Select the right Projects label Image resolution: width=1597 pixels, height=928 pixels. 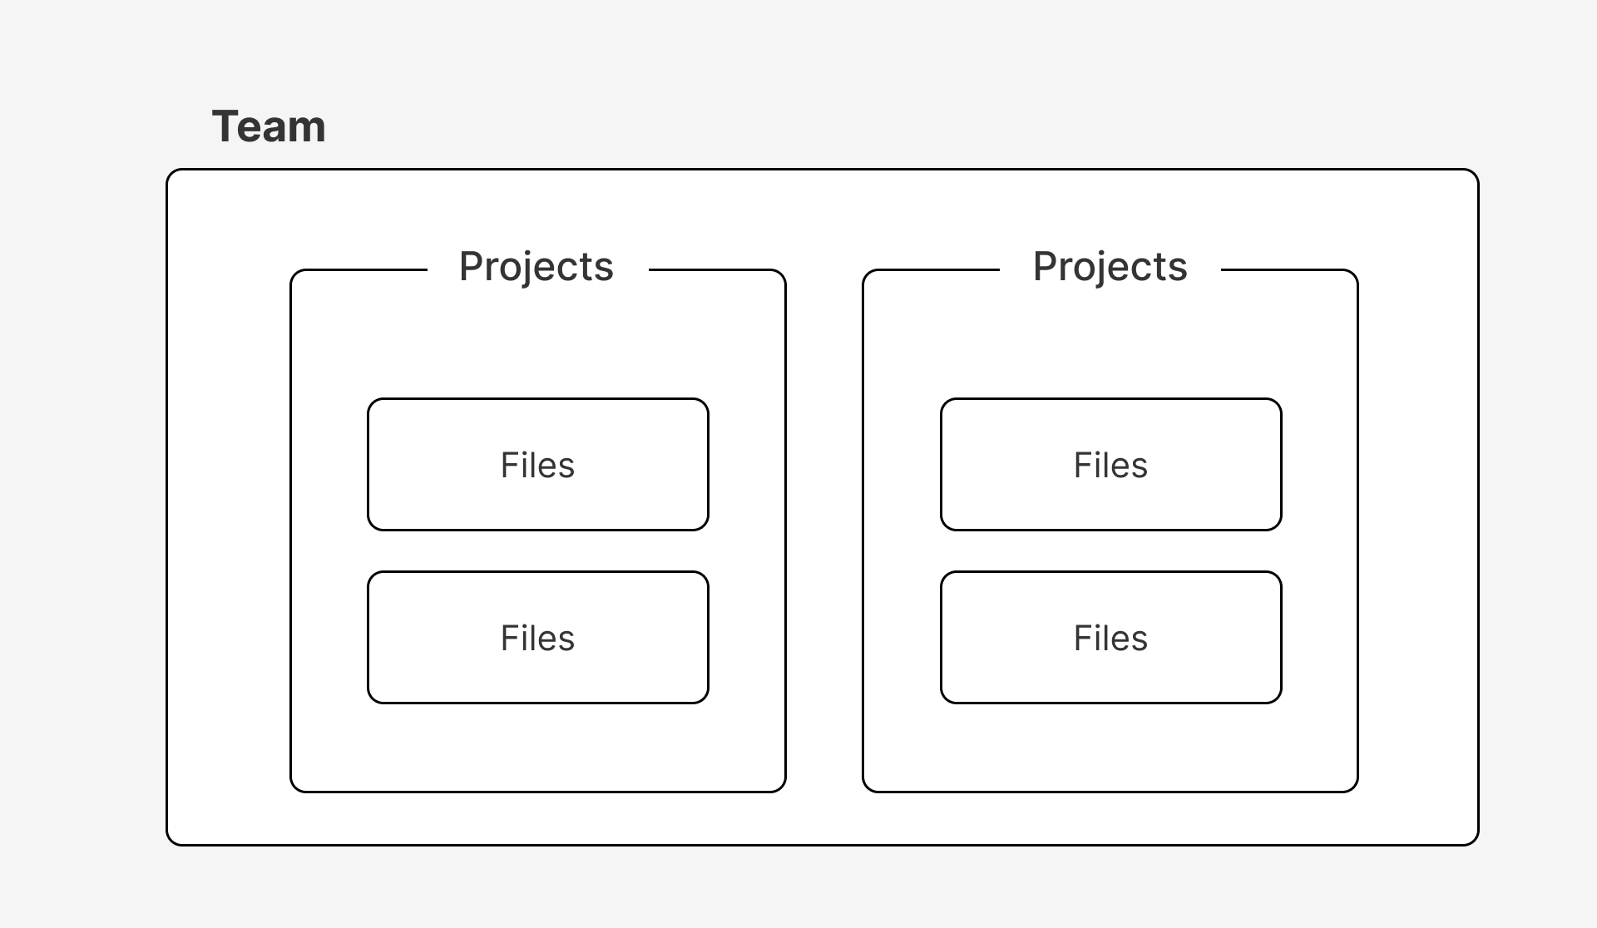tap(1110, 268)
